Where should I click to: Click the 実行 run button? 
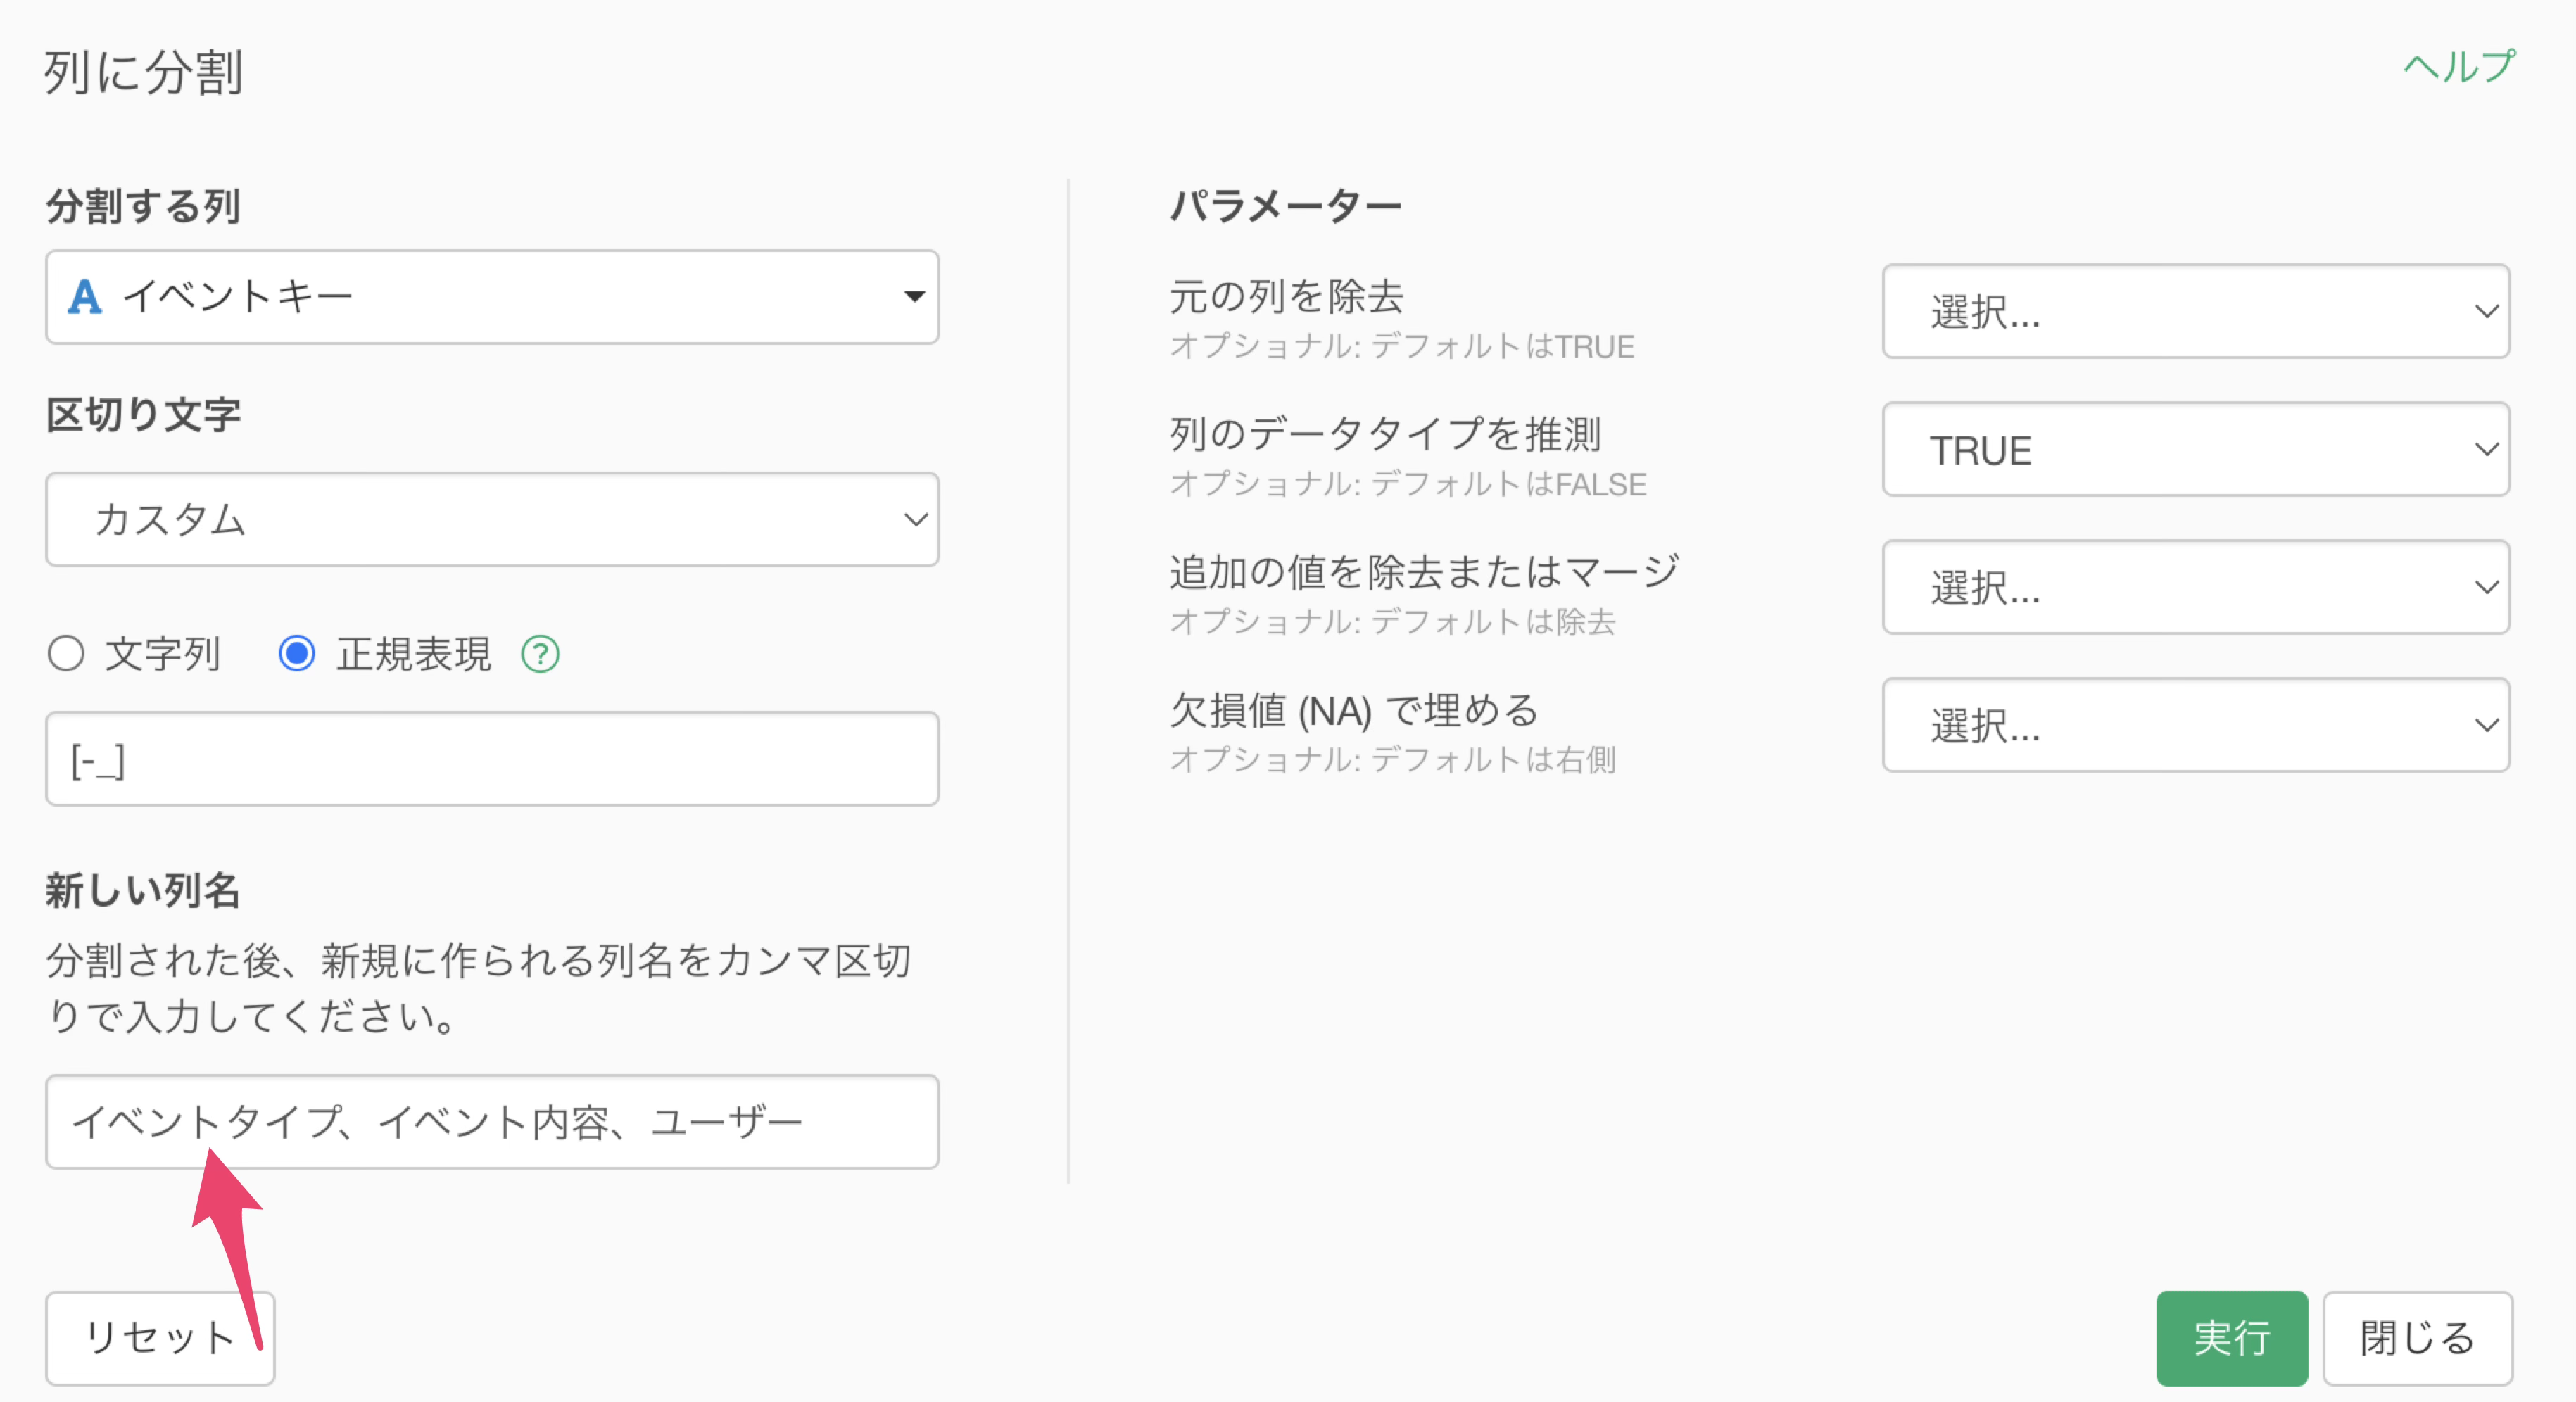[x=2230, y=1337]
